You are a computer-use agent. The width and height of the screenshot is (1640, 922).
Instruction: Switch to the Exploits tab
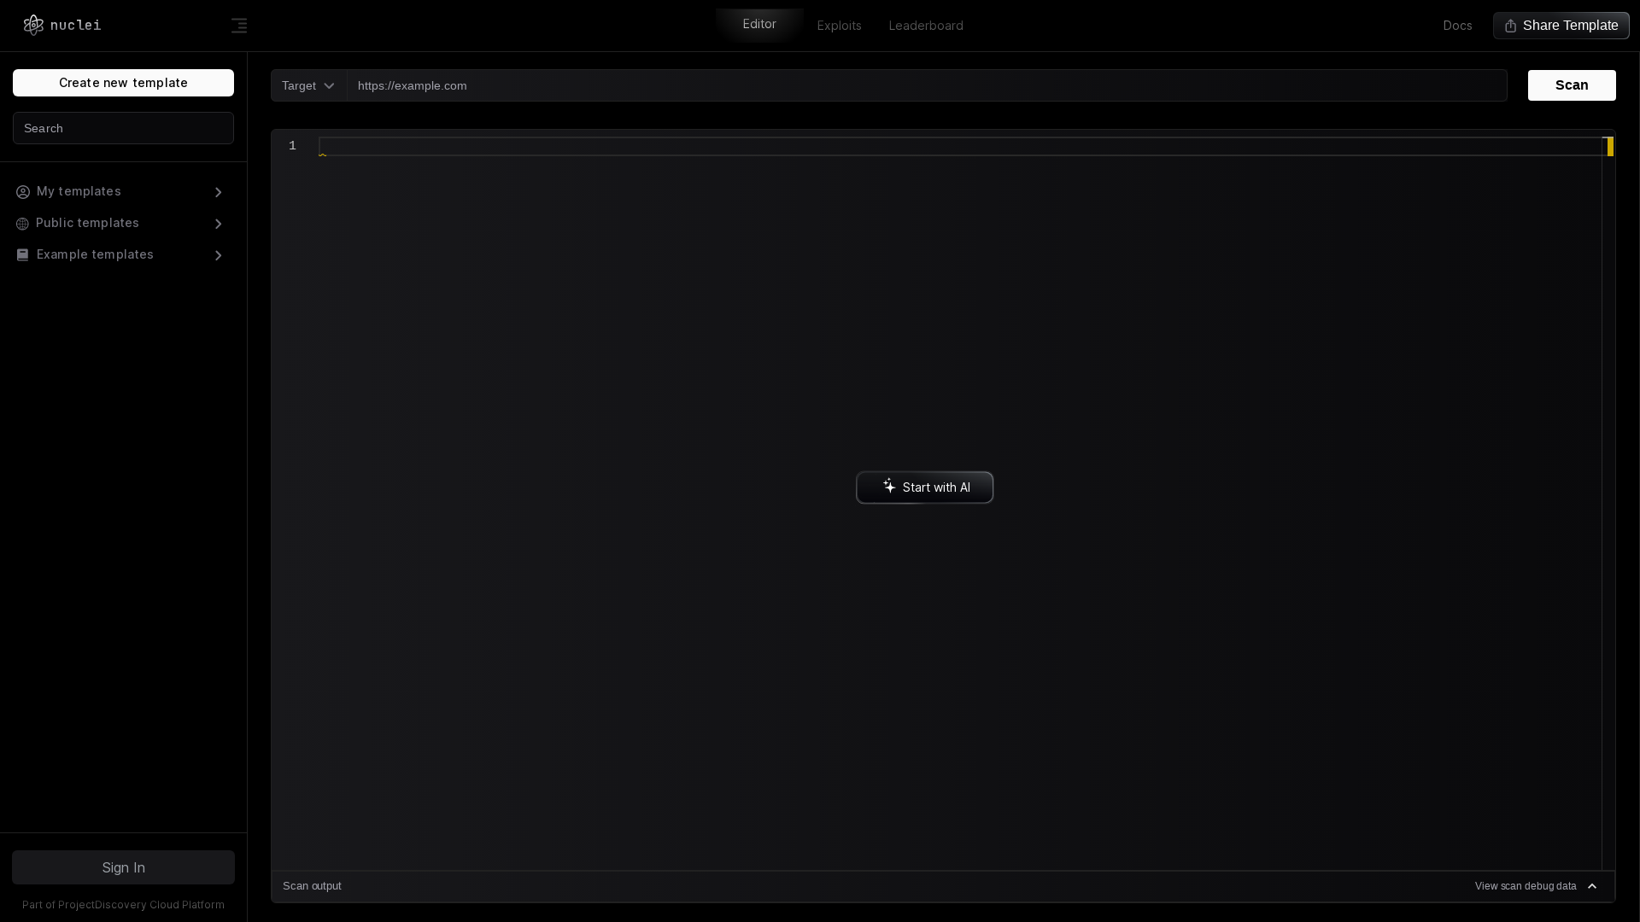click(839, 25)
